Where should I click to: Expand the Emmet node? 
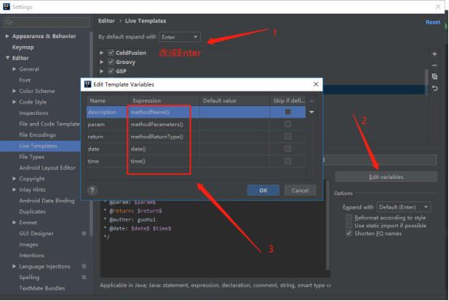pyautogui.click(x=15, y=223)
